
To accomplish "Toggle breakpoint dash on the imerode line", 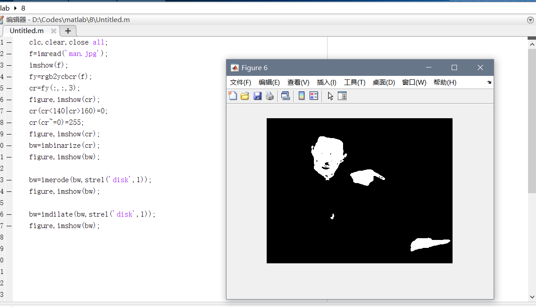I will [x=9, y=180].
